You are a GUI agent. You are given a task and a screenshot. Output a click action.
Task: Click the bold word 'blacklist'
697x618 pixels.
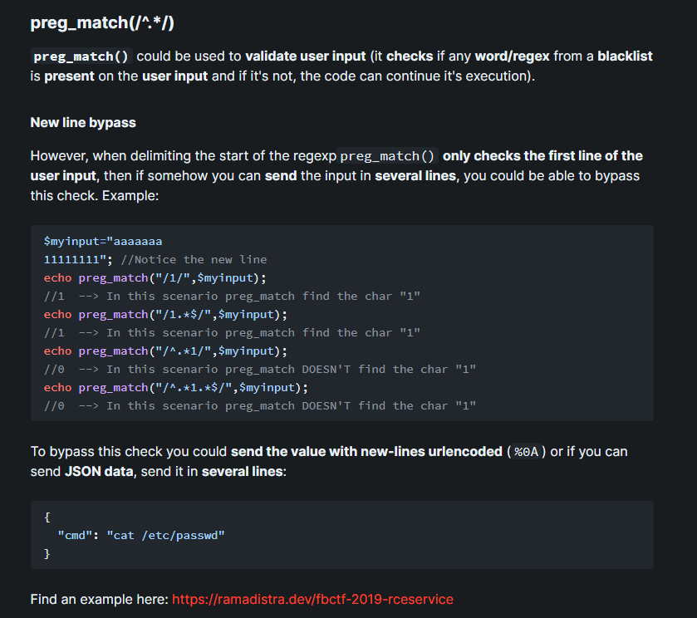625,56
